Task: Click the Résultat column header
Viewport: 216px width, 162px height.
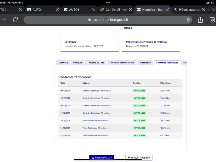Action: [x=137, y=83]
